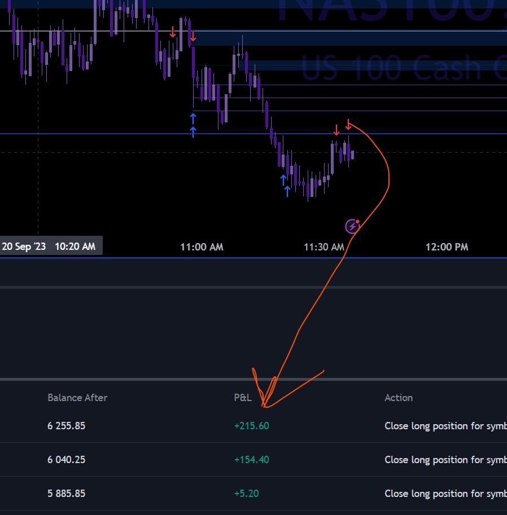Select the 6 040.25 balance cell
Image resolution: width=507 pixels, height=515 pixels.
tap(67, 460)
